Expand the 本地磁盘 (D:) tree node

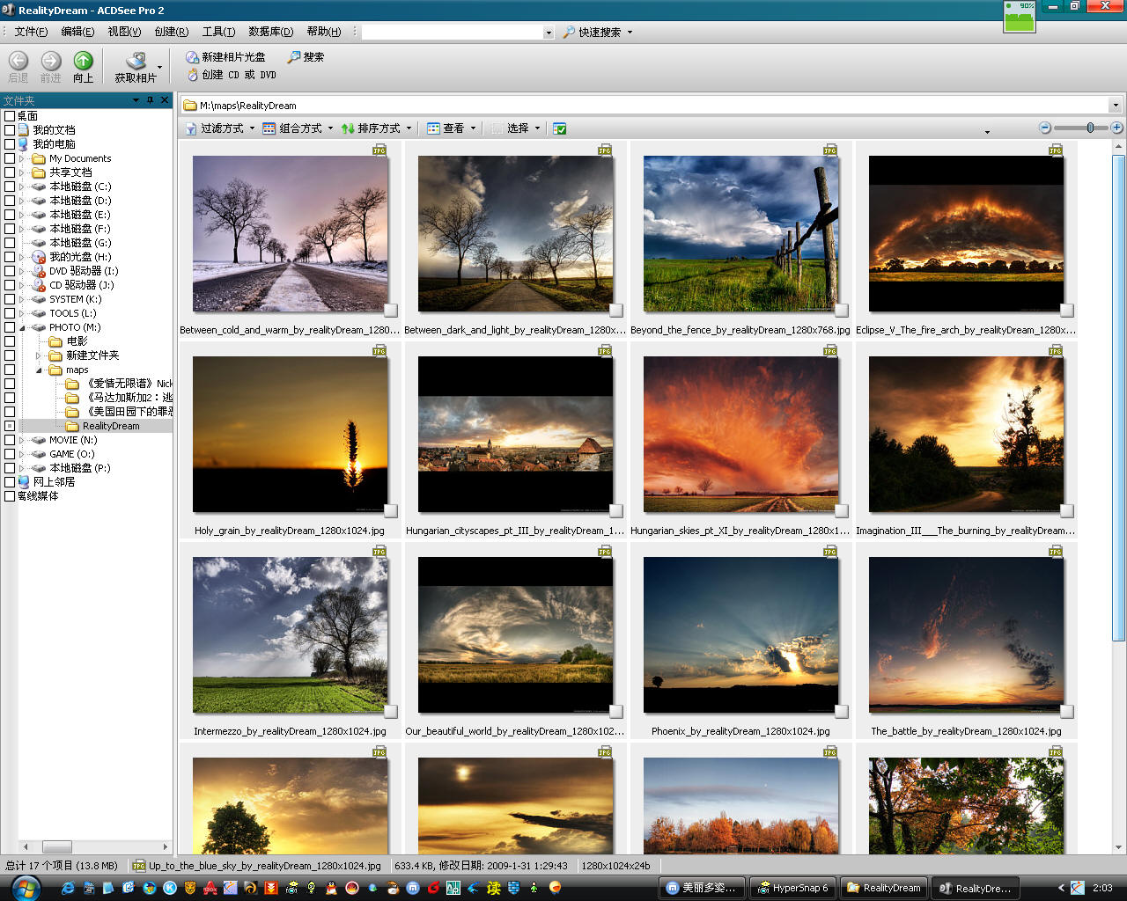[22, 201]
